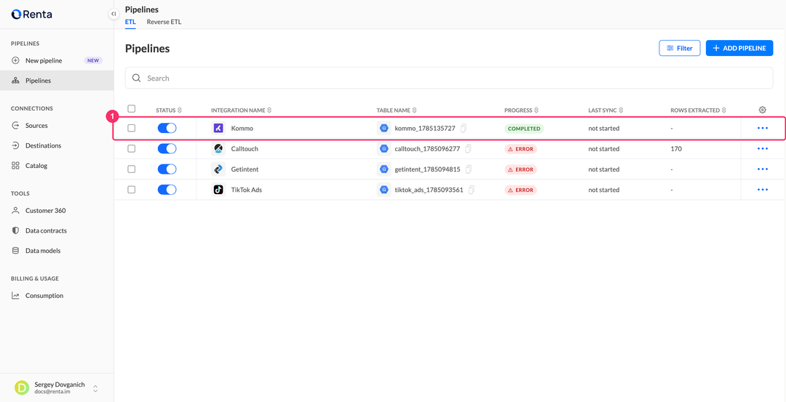Click BigQuery icon beside tiktok_ads_1785093561
This screenshot has width=786, height=402.
(x=384, y=190)
